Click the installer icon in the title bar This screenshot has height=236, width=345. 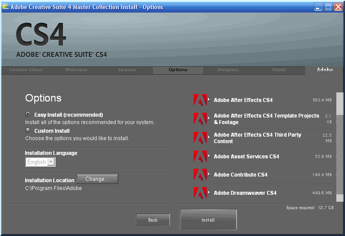5,7
